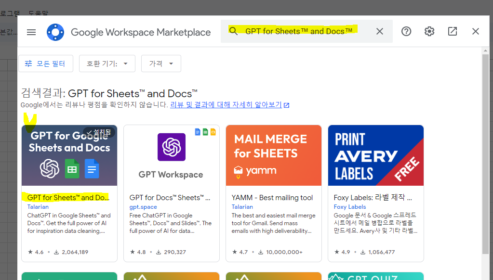Screen dimensions: 493x280
Task: Click the GPT for Google Sheets and Docs banner
Action: [69, 155]
